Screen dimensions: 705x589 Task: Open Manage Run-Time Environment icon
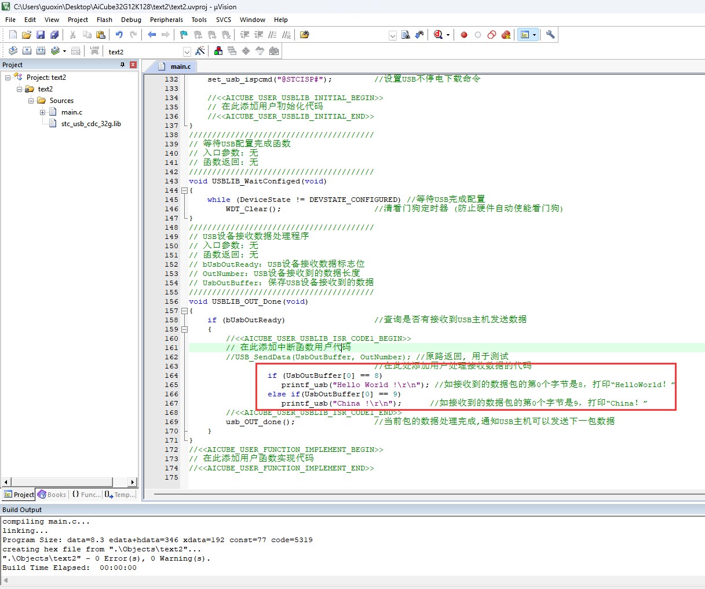[246, 51]
